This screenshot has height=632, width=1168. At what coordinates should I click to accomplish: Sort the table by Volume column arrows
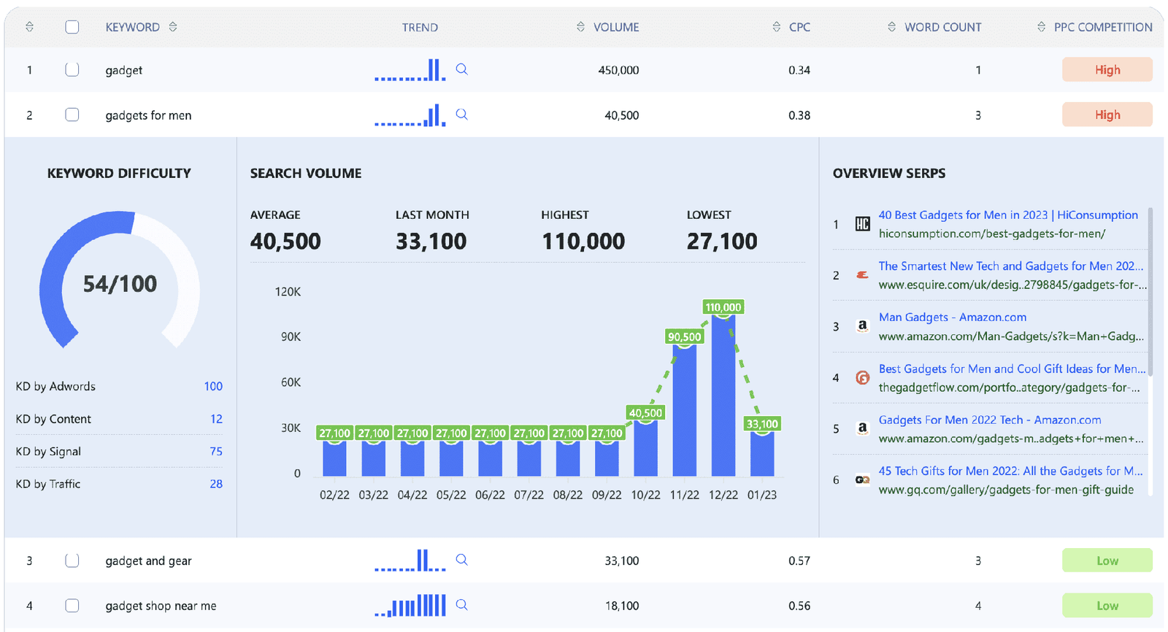[580, 27]
